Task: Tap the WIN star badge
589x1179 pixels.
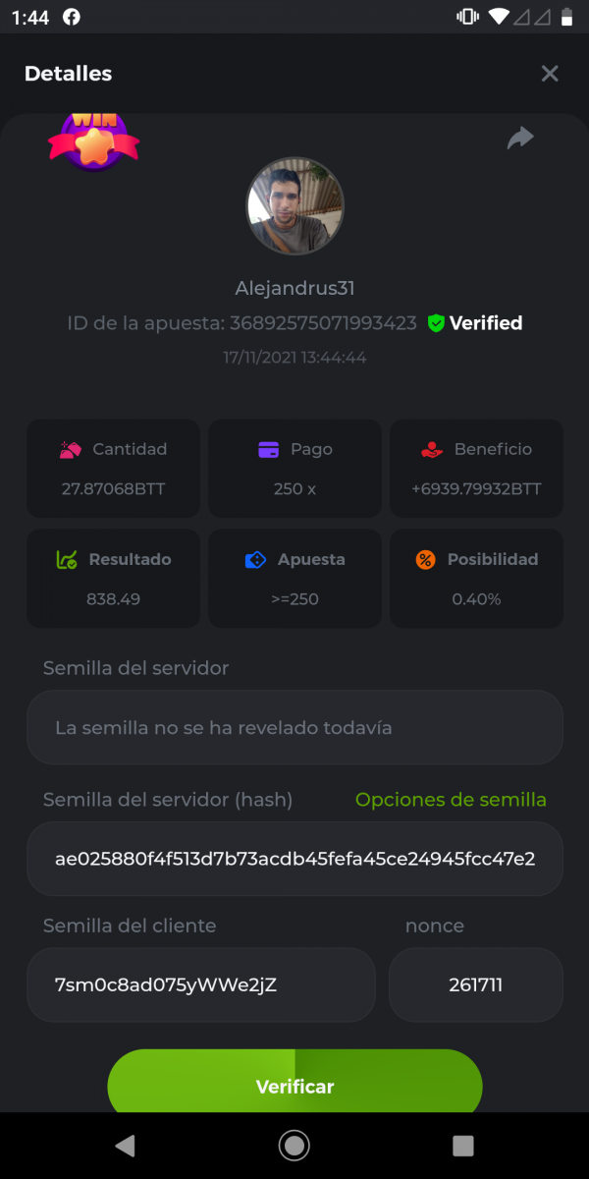Action: coord(93,140)
